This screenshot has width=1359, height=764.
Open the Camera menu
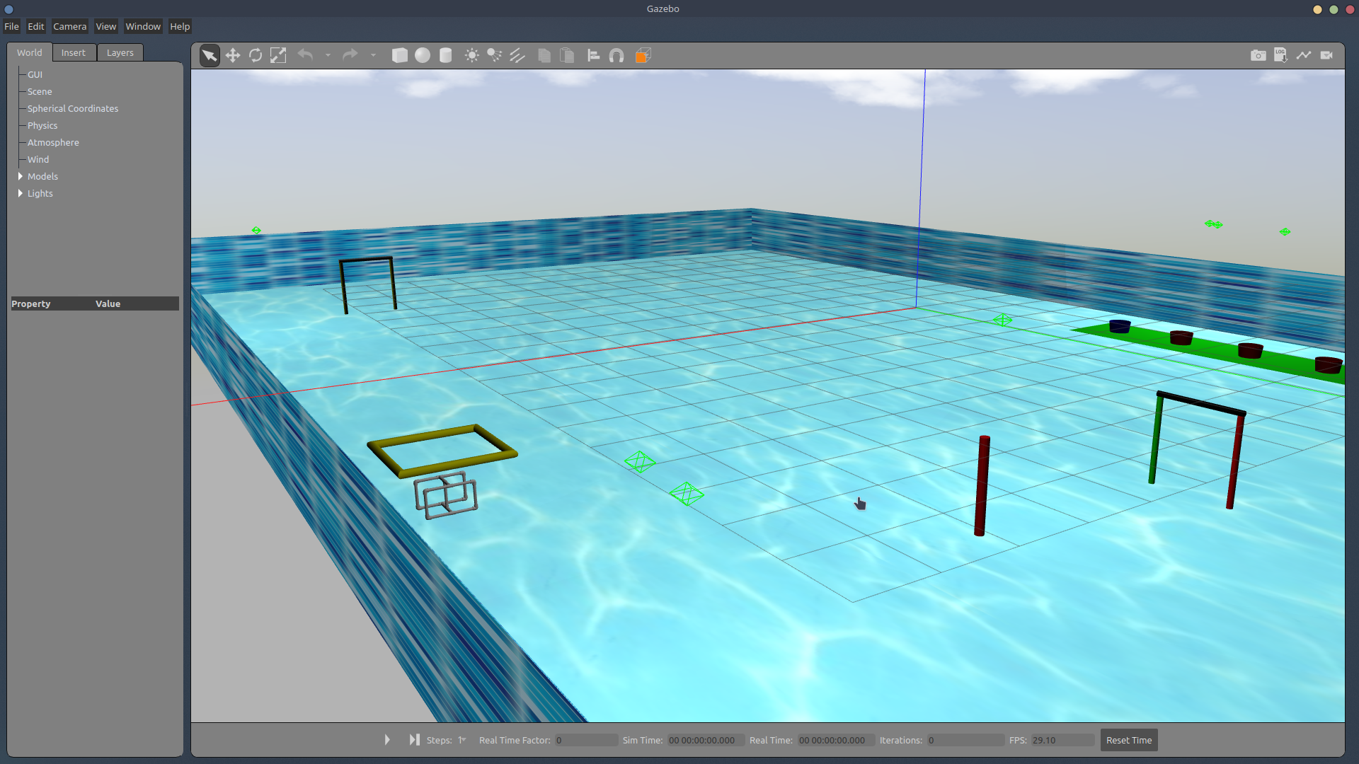coord(69,26)
